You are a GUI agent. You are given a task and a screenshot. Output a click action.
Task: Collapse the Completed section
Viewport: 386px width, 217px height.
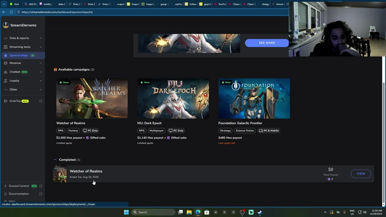[x=55, y=160]
